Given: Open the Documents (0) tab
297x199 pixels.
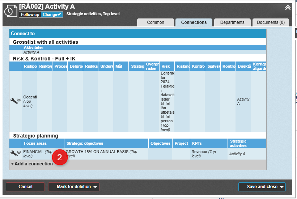Looking at the screenshot, I should point(271,22).
